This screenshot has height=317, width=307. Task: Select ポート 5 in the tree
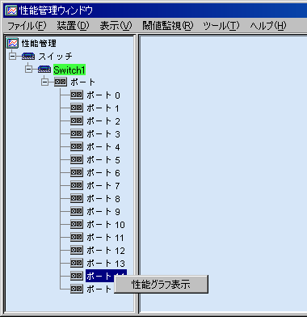coord(103,160)
